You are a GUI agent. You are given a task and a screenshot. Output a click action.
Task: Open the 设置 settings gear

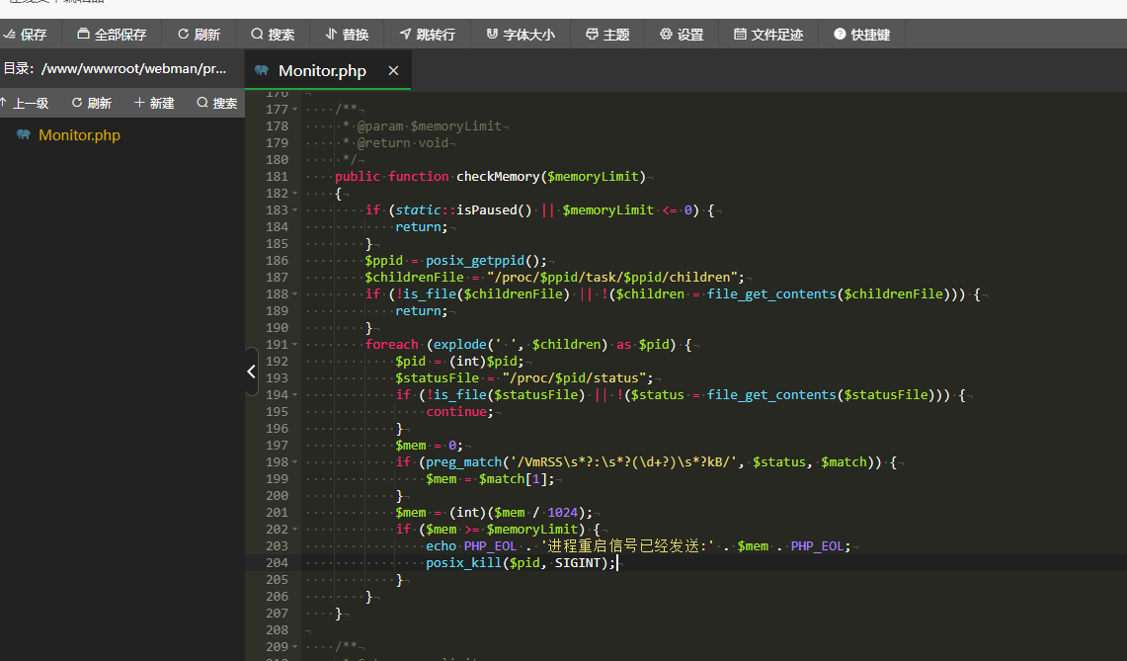(682, 35)
